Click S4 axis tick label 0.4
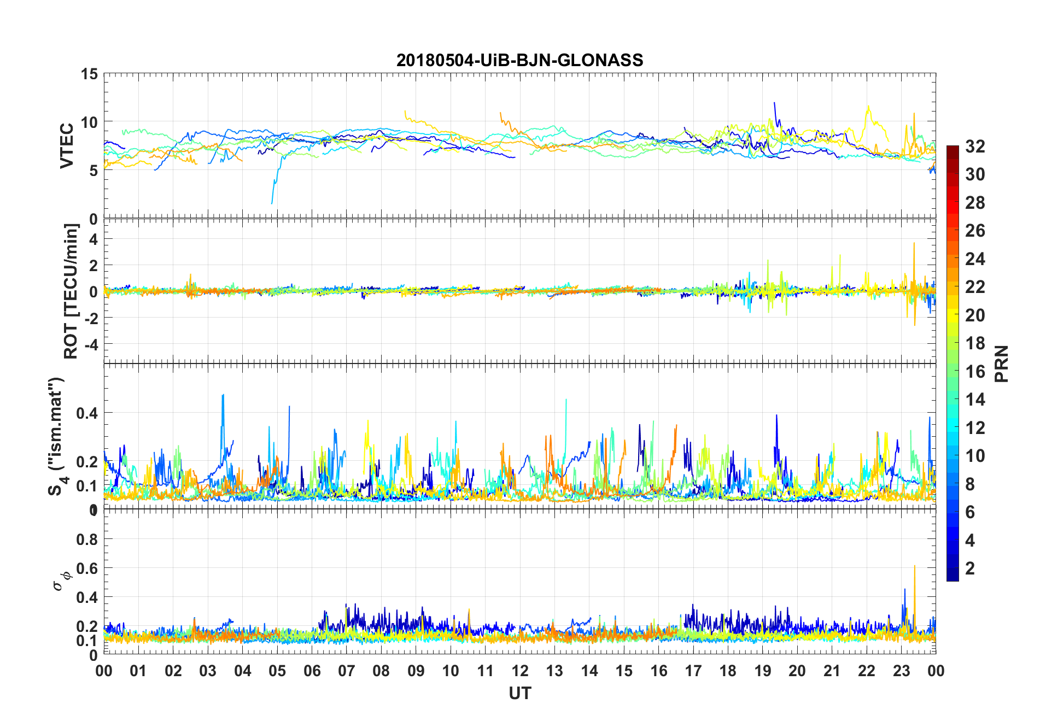Image resolution: width=1040 pixels, height=727 pixels. tap(87, 413)
